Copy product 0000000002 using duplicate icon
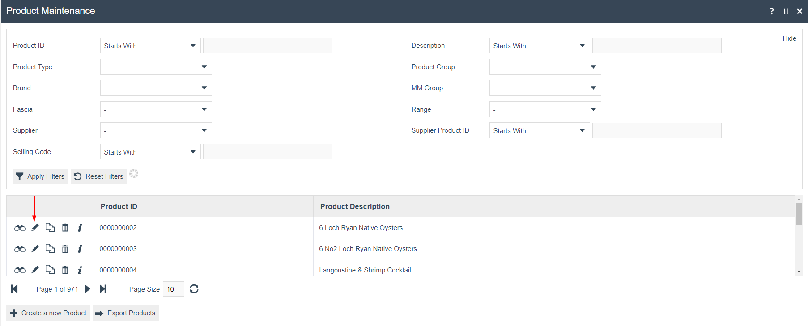808x326 pixels. coord(50,228)
